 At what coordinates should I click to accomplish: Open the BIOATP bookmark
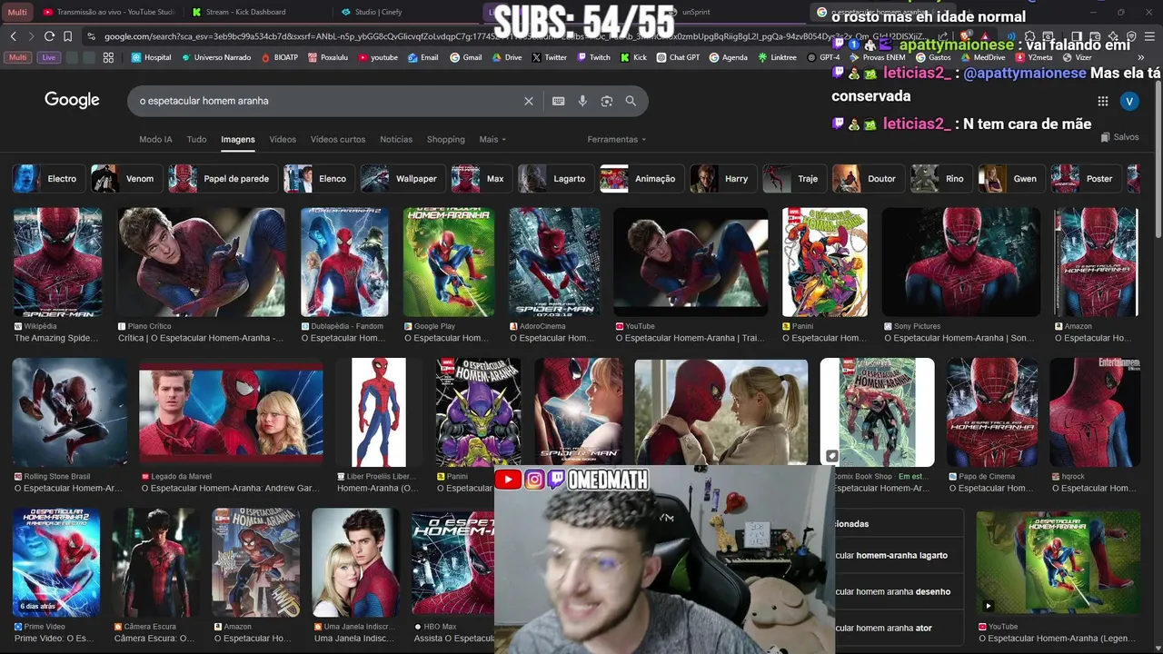[279, 57]
